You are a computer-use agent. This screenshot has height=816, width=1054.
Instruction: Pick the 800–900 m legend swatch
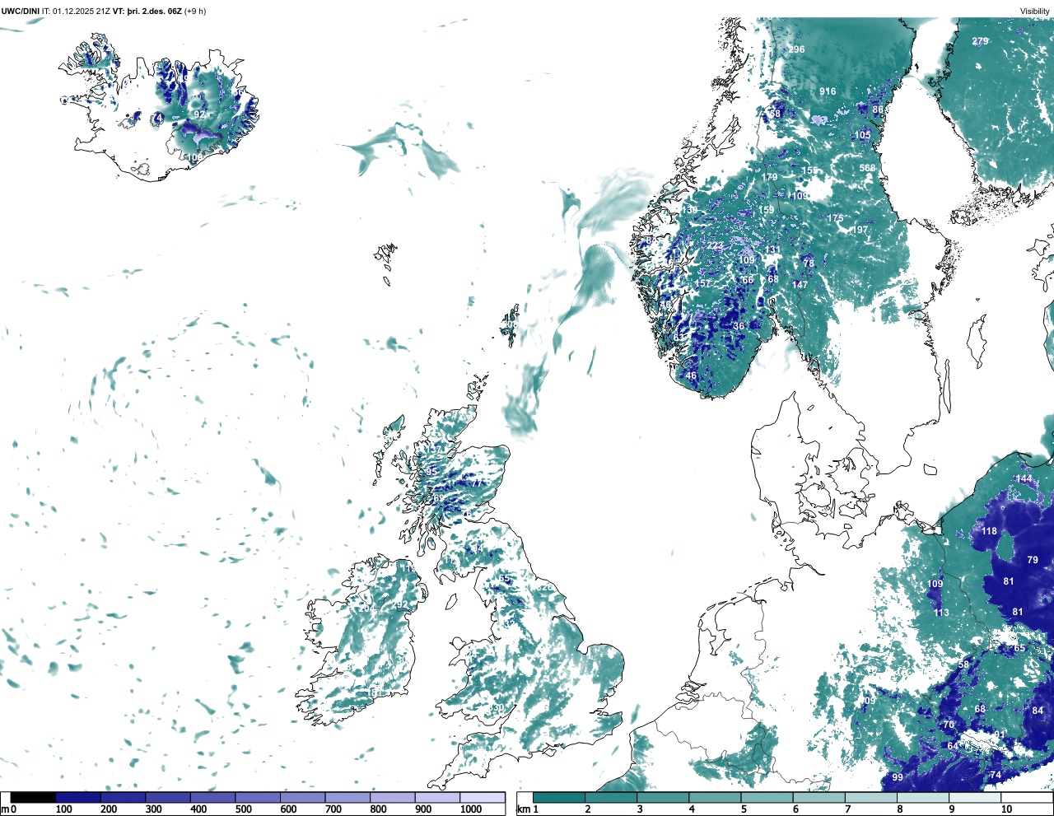tap(392, 798)
